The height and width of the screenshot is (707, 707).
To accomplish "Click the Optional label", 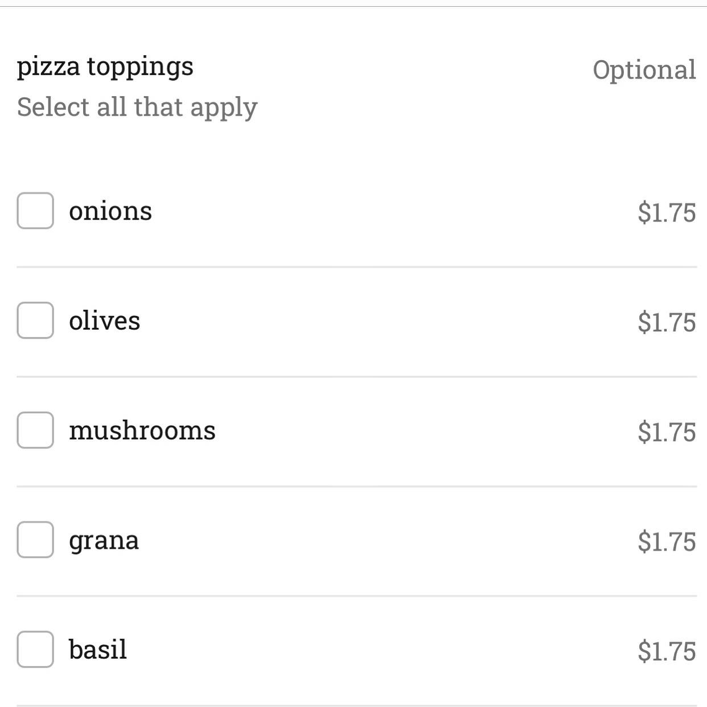I will [x=644, y=71].
